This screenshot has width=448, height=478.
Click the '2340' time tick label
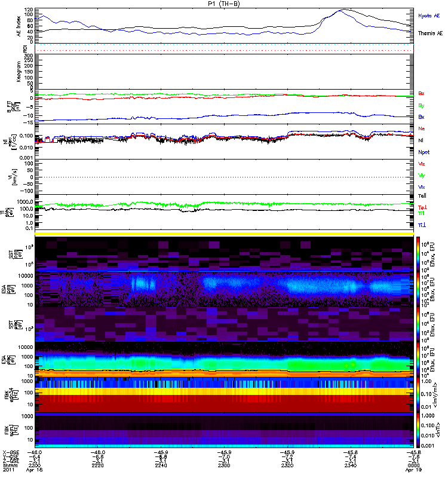(351, 465)
